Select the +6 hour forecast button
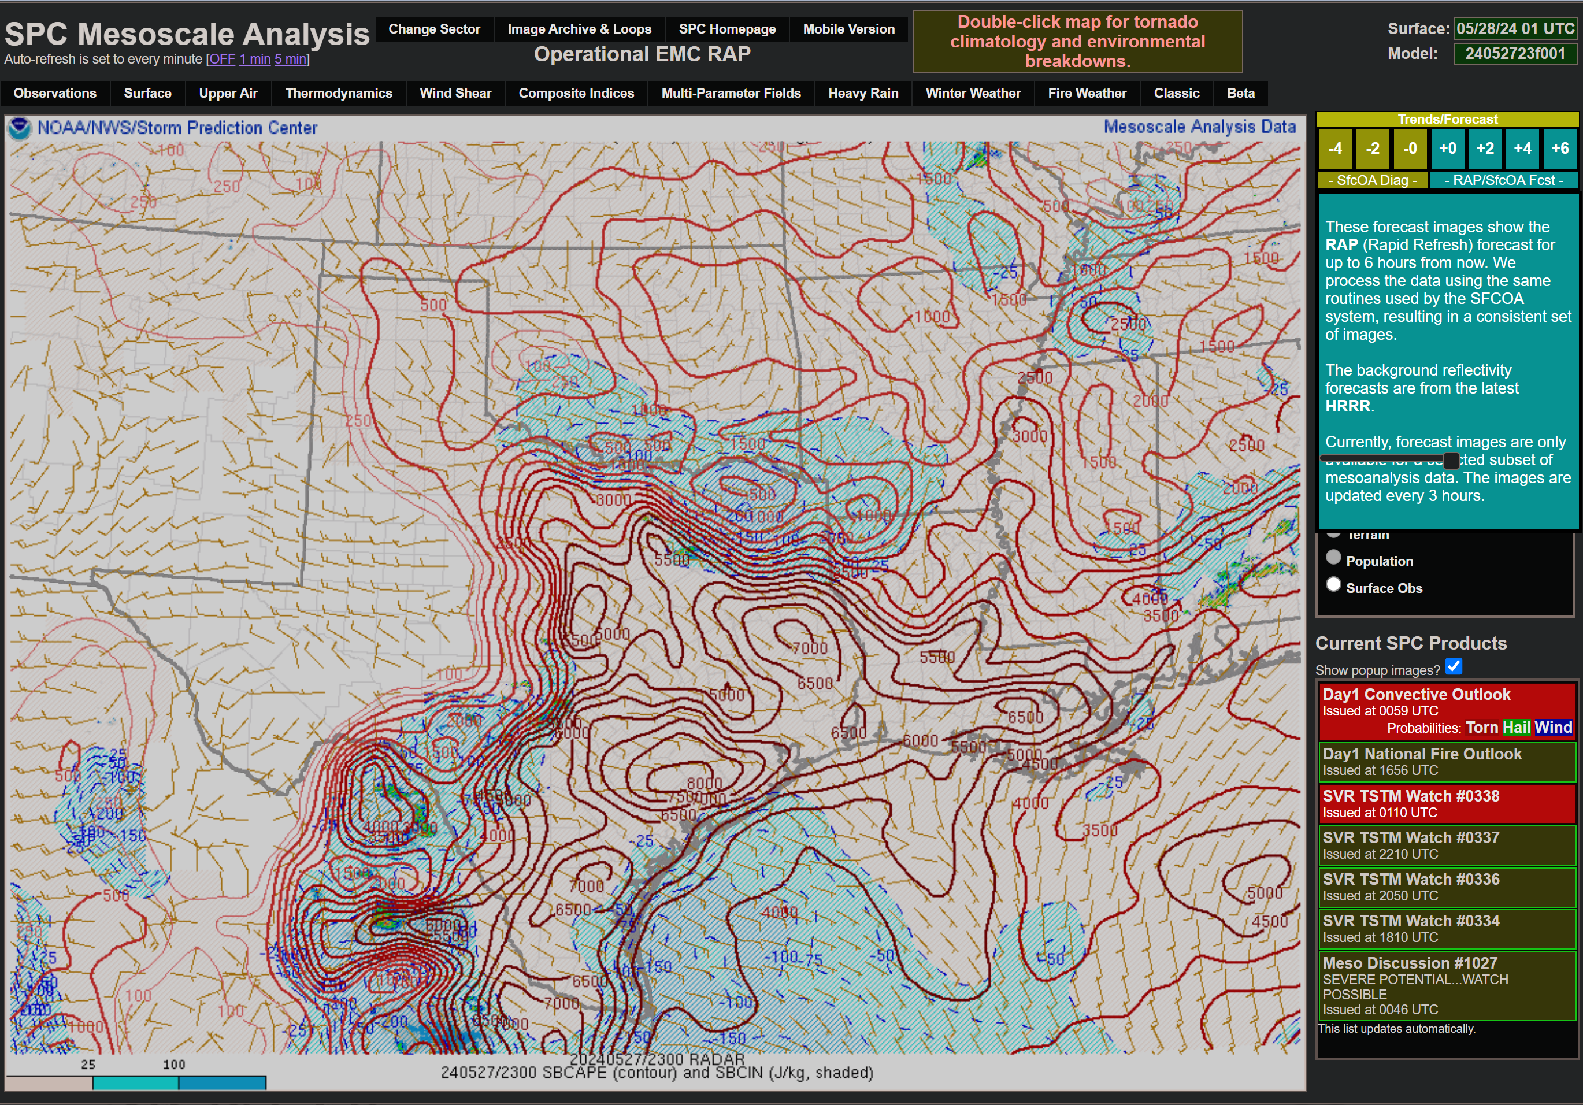Viewport: 1583px width, 1105px height. [x=1559, y=149]
